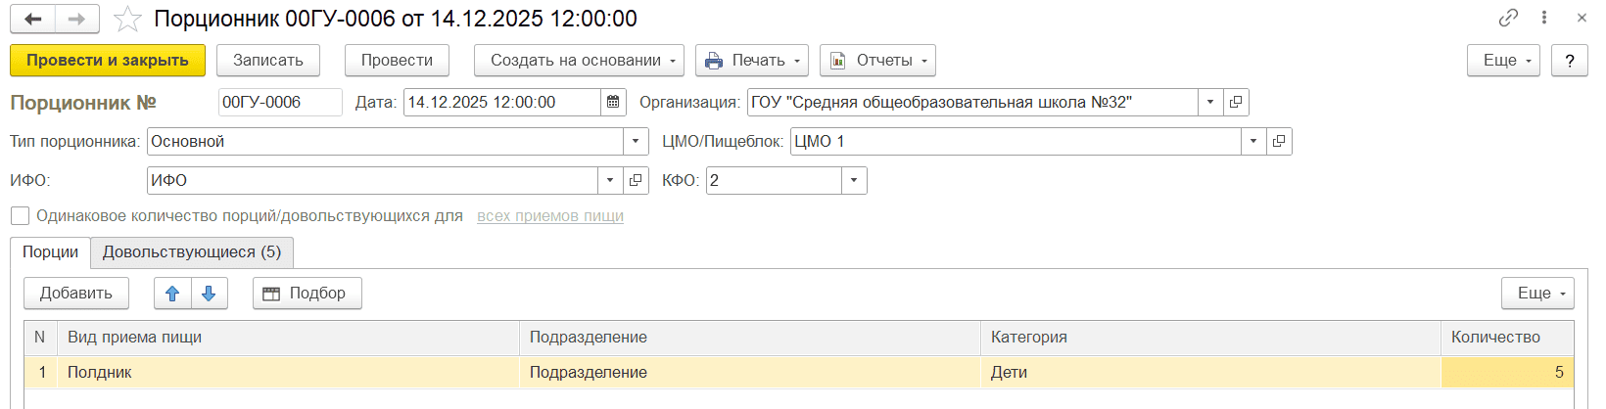Click the forward navigation arrow

[76, 19]
